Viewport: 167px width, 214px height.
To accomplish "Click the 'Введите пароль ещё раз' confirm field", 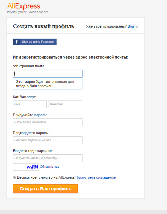I will pyautogui.click(x=48, y=140).
